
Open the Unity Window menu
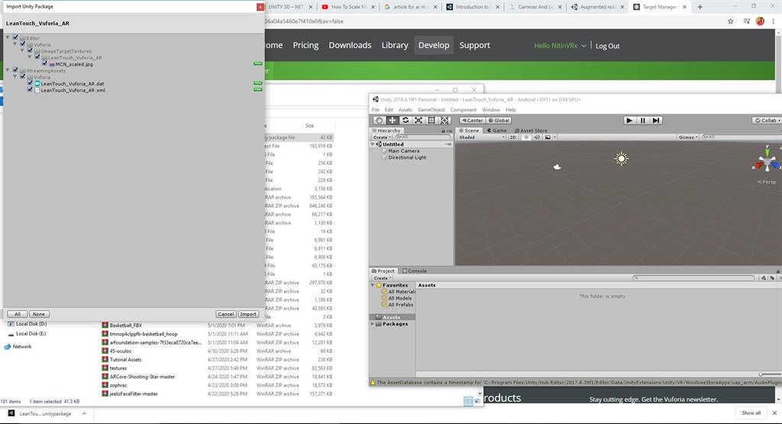(491, 110)
